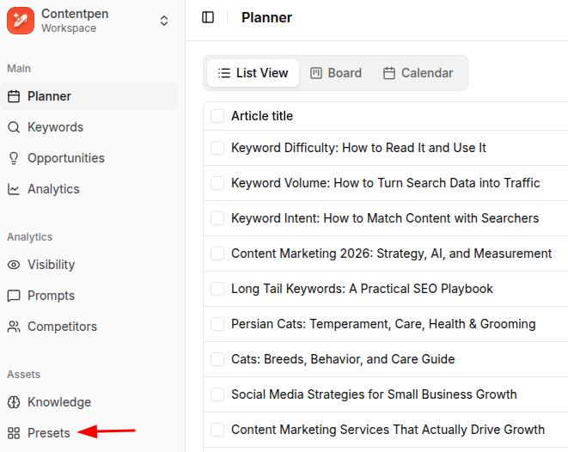Switch to List View tab
This screenshot has width=568, height=452.
253,73
